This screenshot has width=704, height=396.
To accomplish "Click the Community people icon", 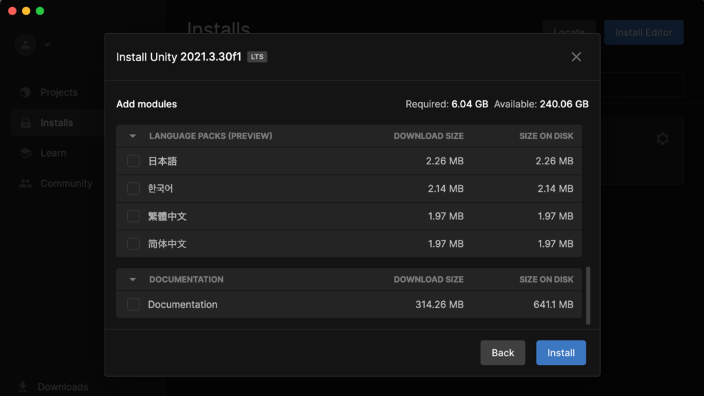I will click(x=25, y=184).
